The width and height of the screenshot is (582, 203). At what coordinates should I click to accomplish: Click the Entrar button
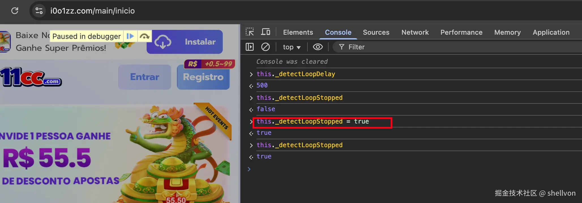click(x=145, y=77)
